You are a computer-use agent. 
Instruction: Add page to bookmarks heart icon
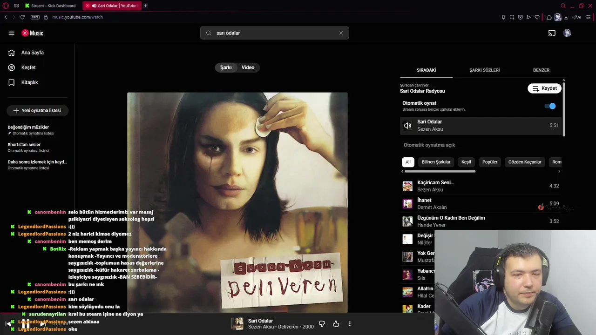tap(537, 17)
